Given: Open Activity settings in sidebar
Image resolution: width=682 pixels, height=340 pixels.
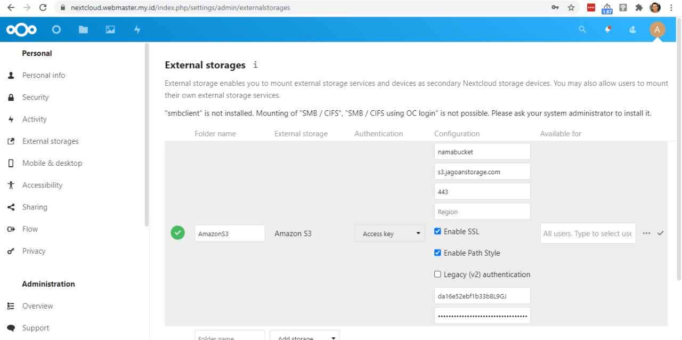Looking at the screenshot, I should (x=35, y=119).
